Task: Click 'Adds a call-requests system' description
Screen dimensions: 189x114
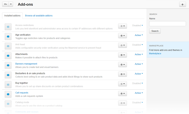Action: click(x=29, y=96)
